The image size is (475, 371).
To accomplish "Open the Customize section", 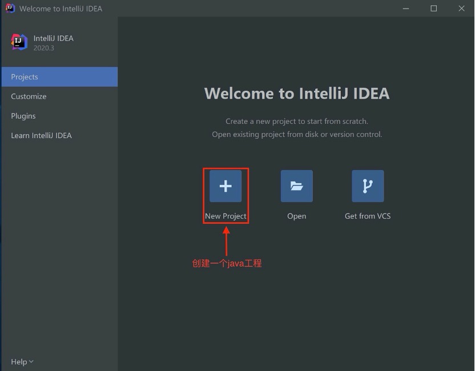I will pyautogui.click(x=59, y=96).
